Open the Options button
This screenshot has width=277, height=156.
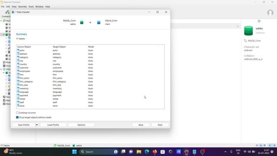click(x=81, y=125)
